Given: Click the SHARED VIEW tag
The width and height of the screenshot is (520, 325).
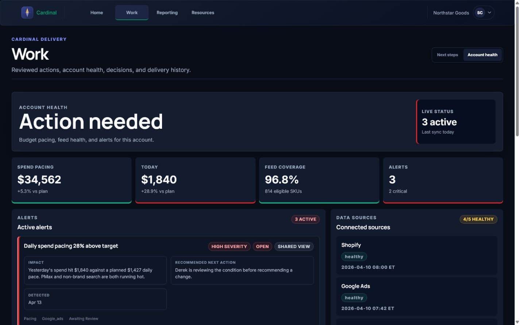Looking at the screenshot, I should point(294,247).
